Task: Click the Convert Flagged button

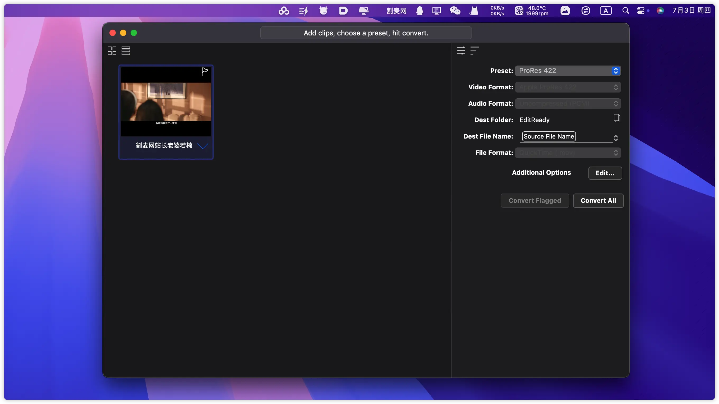Action: [x=534, y=200]
